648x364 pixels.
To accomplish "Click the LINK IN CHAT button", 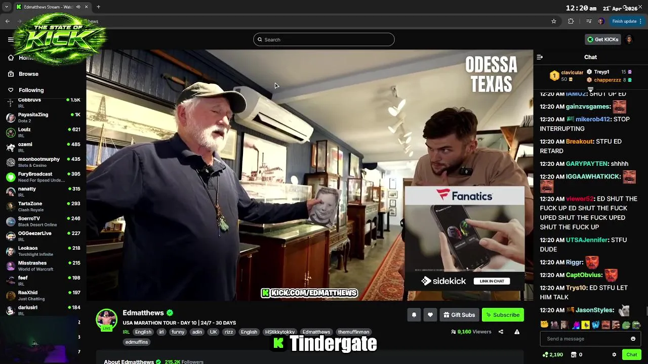I will [x=492, y=281].
